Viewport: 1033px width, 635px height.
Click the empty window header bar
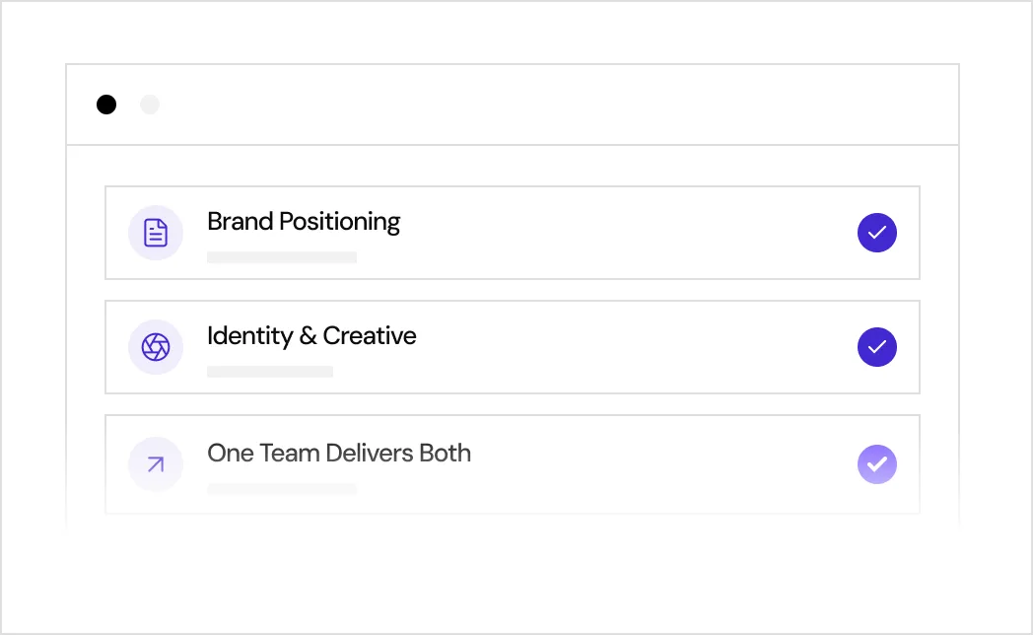point(513,105)
